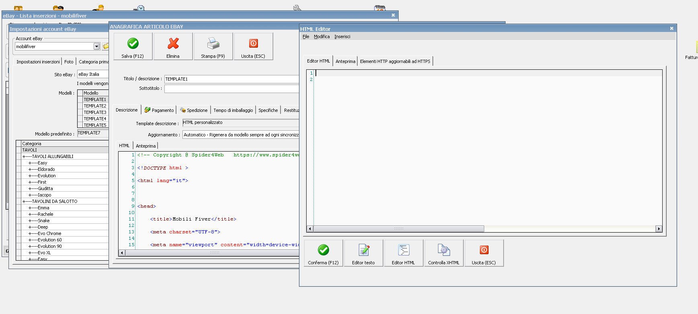
Task: Select the TAVOLI ALLUNGABILI category row
Action: pos(65,156)
